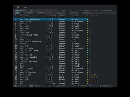Click installed version 3.40.0 of capybara

50,33
